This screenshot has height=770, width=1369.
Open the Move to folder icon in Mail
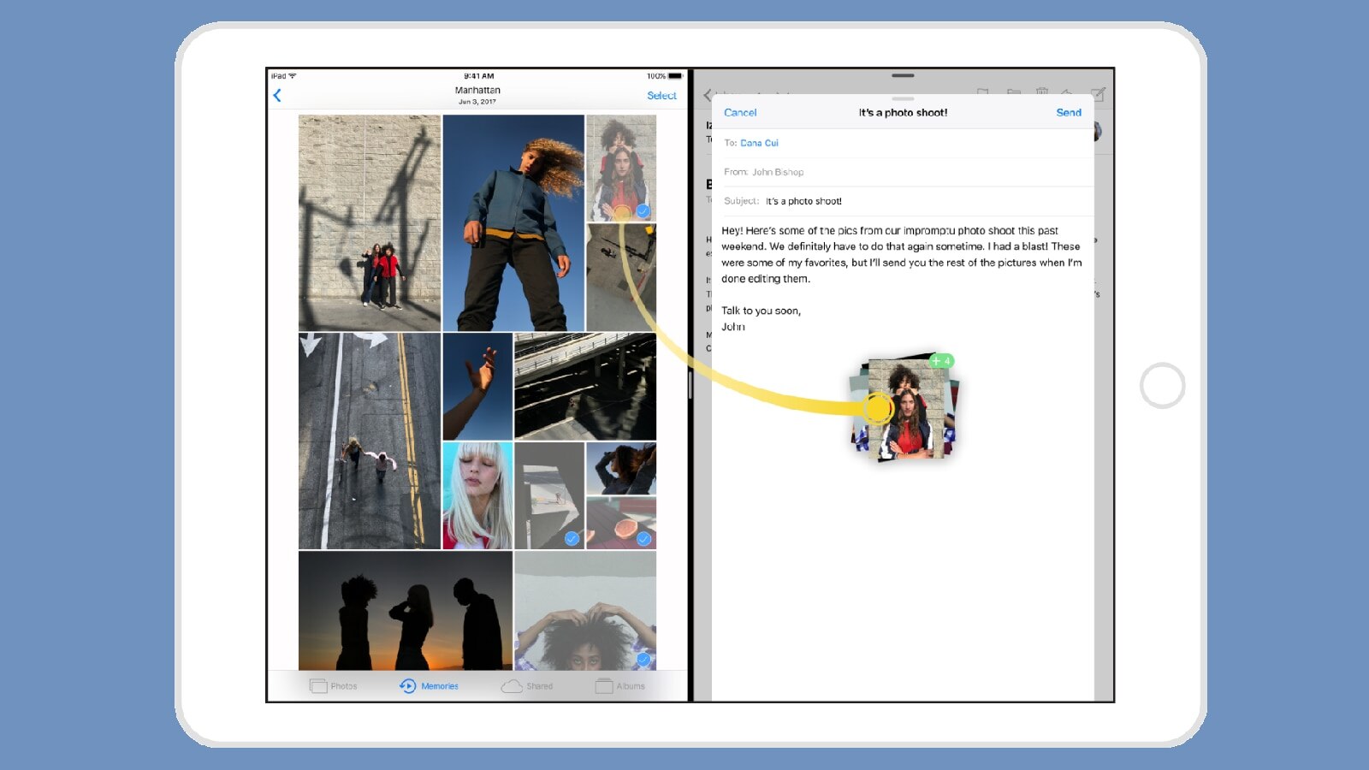coord(1013,92)
